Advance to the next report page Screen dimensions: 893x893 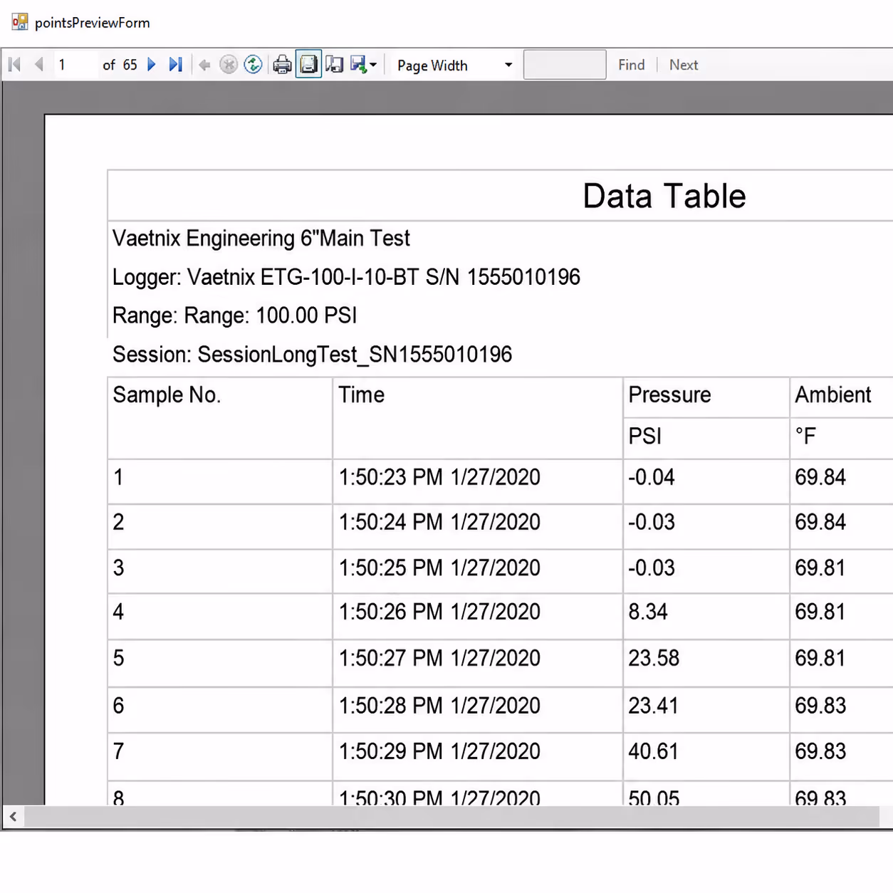point(152,65)
